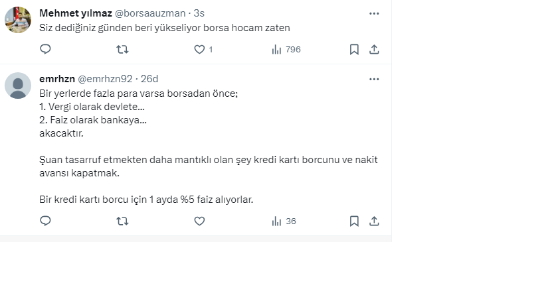Open more options menu for emrhzn's tweet

[374, 79]
